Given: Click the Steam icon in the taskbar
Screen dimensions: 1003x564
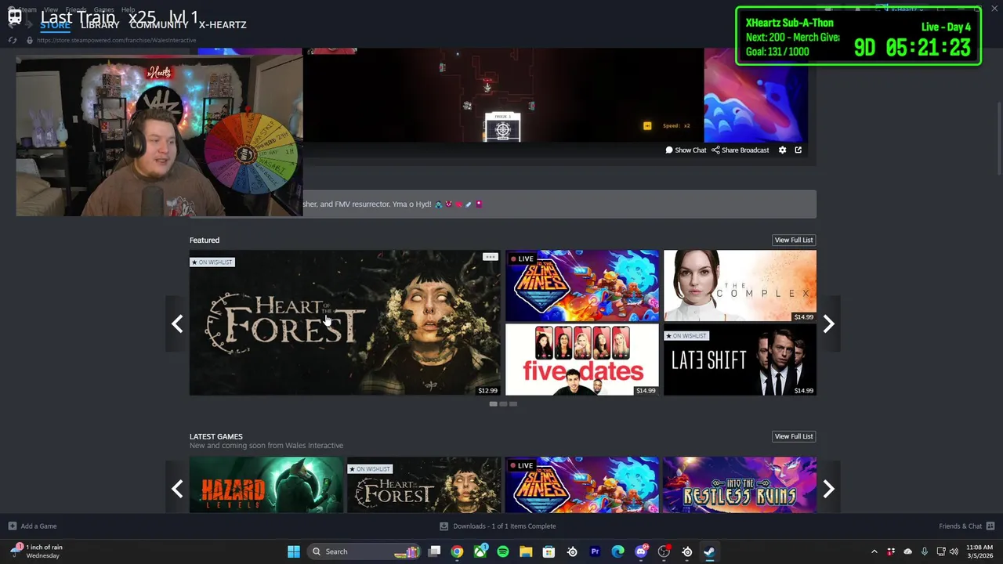Looking at the screenshot, I should point(709,551).
